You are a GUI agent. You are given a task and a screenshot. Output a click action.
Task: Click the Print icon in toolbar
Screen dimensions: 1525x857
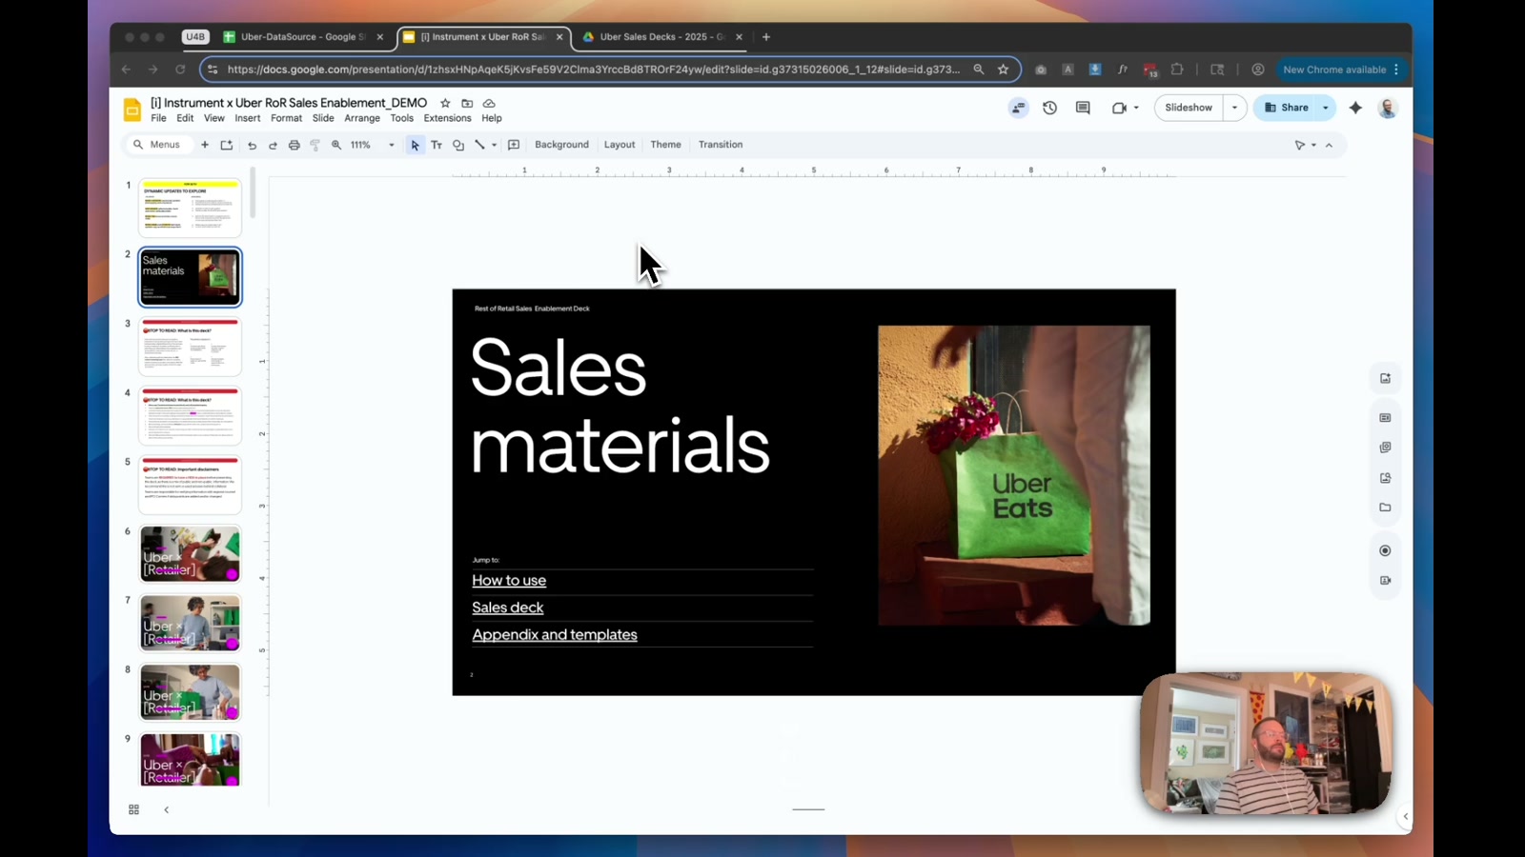[x=294, y=145]
